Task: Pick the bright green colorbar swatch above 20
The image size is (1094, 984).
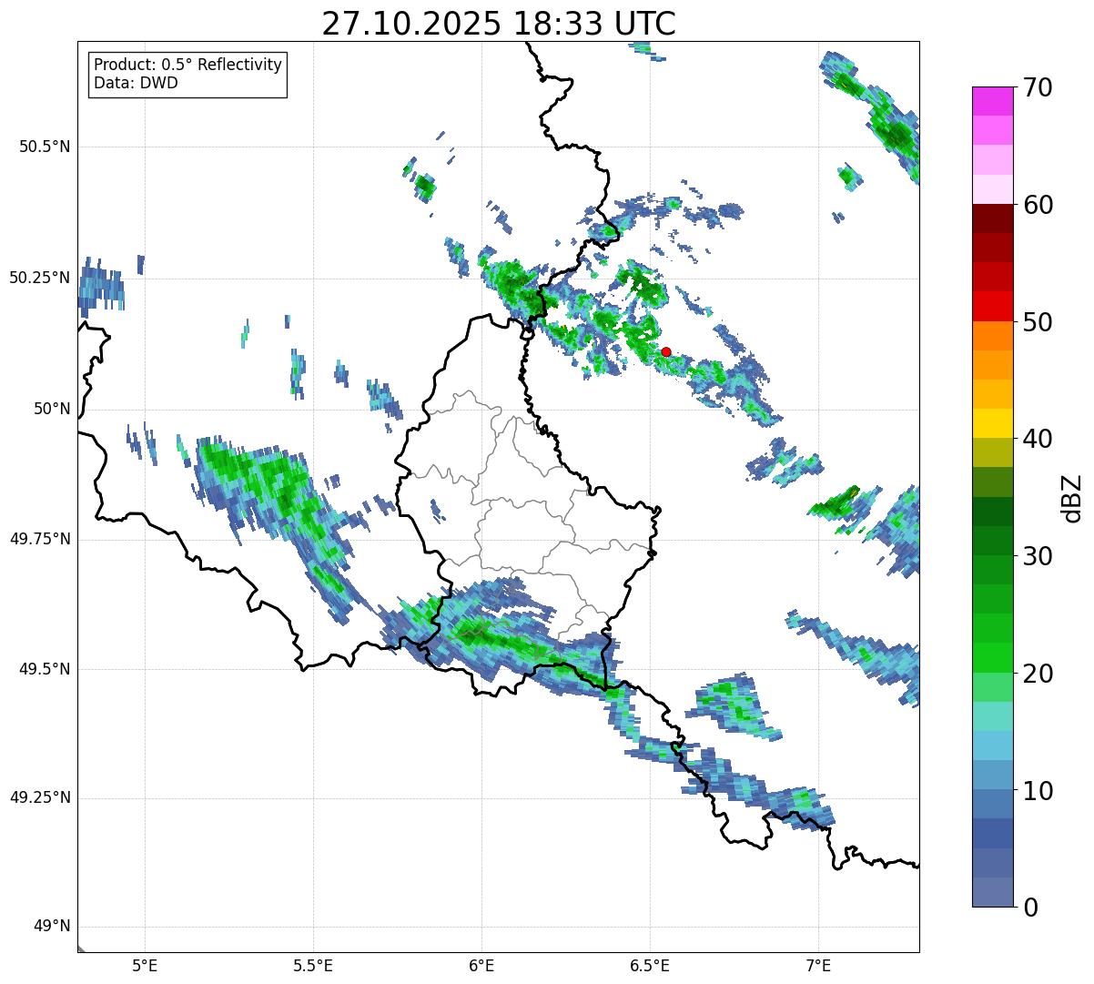Action: pyautogui.click(x=992, y=658)
